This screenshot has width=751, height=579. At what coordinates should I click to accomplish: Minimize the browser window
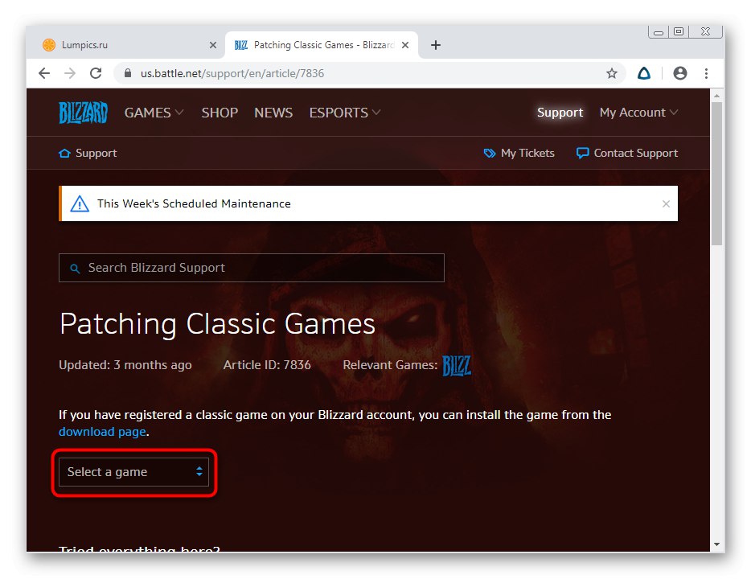[659, 32]
